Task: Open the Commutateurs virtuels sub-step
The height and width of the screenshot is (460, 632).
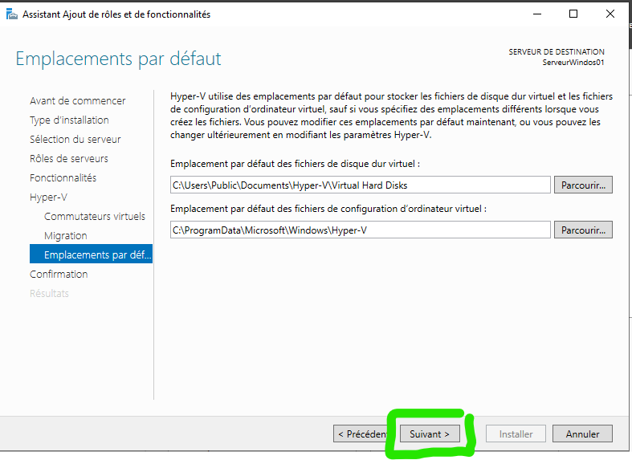Action: click(95, 216)
